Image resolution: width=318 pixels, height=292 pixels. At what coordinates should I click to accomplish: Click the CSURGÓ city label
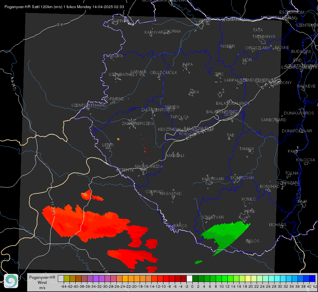coord(154,192)
